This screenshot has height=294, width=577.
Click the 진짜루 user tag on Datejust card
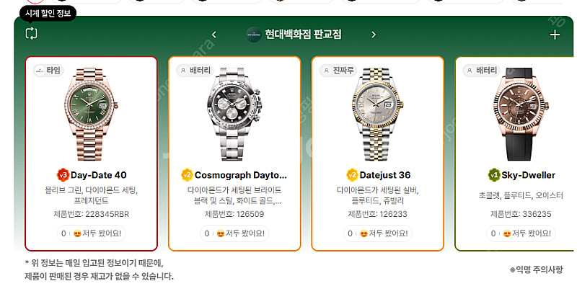coord(338,70)
